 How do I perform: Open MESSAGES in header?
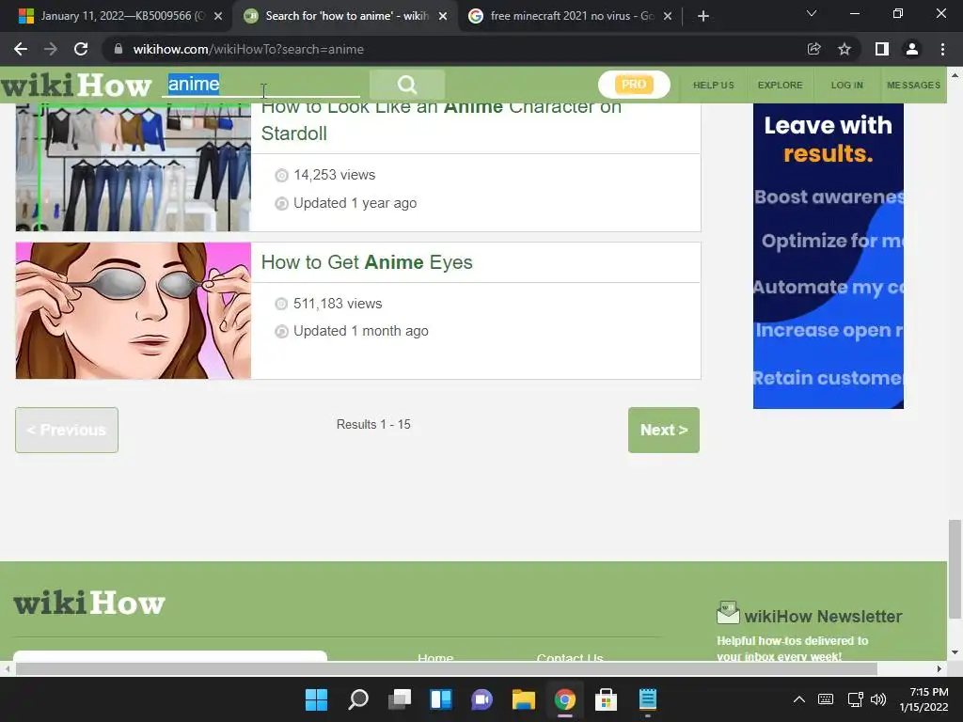tap(913, 85)
